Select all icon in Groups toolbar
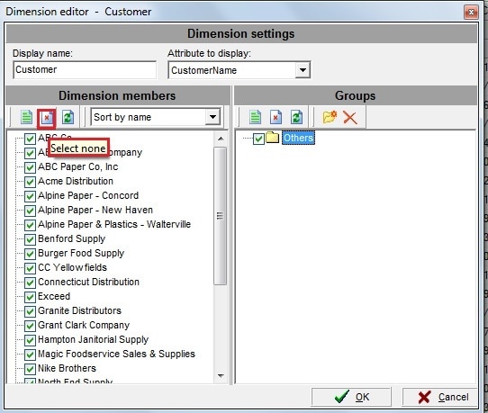The image size is (488, 413). [255, 117]
